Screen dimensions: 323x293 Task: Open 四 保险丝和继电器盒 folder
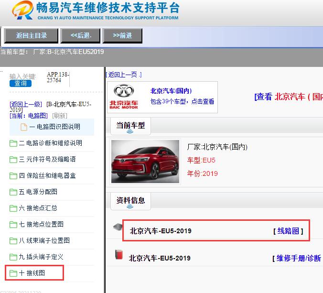pos(47,175)
